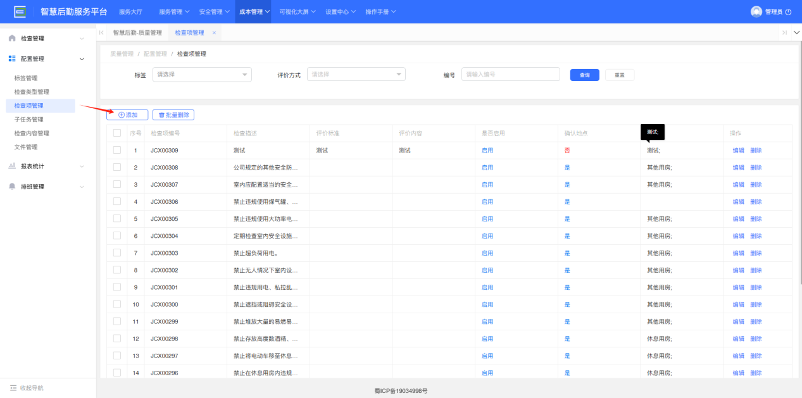Screen dimensions: 802x398
Task: Open 检查内容管理 in the sidebar
Action: (x=32, y=134)
